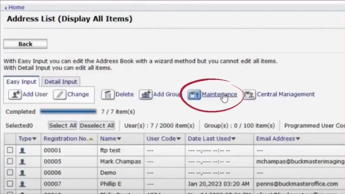
Task: Check the box for Mark Champas row
Action: tap(10, 161)
